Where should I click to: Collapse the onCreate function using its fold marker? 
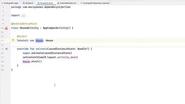[10, 49]
